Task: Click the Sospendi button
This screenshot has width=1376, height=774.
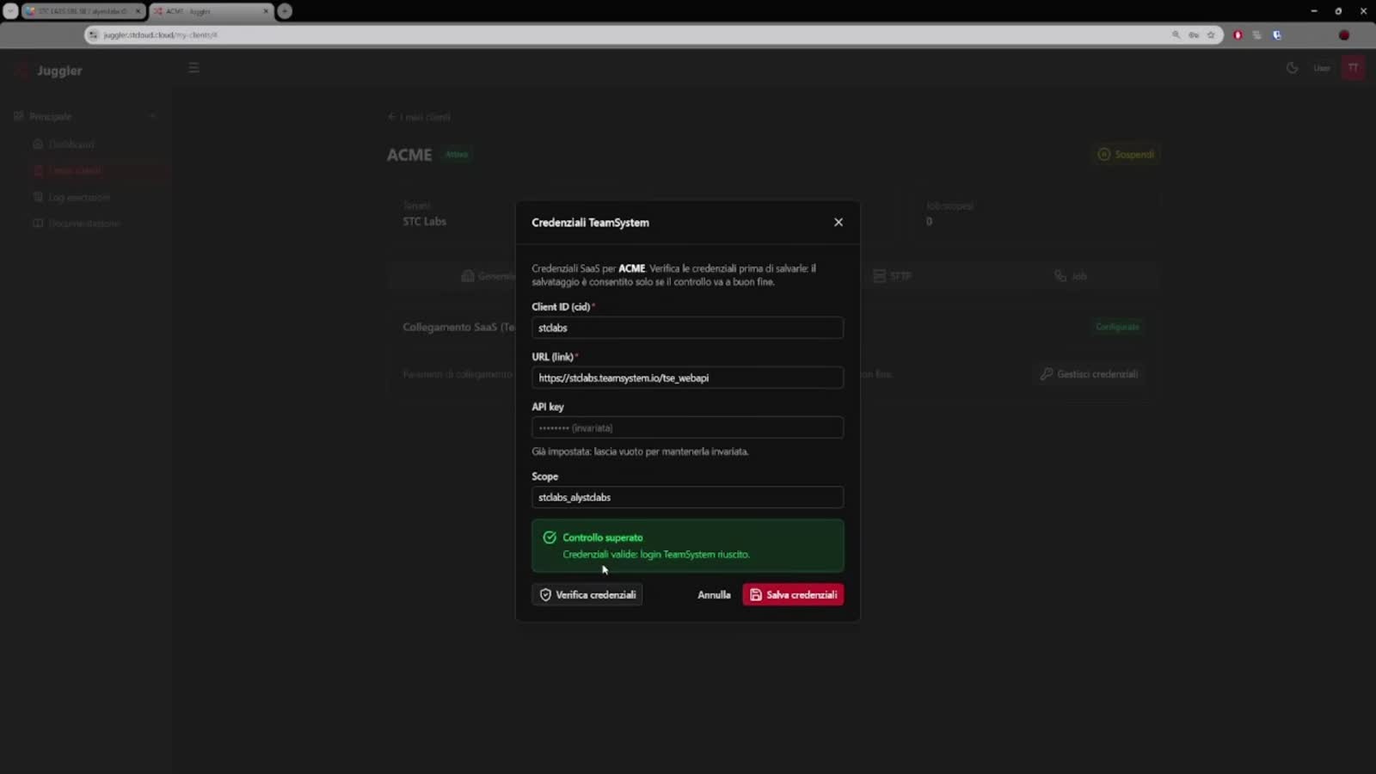Action: [x=1126, y=155]
